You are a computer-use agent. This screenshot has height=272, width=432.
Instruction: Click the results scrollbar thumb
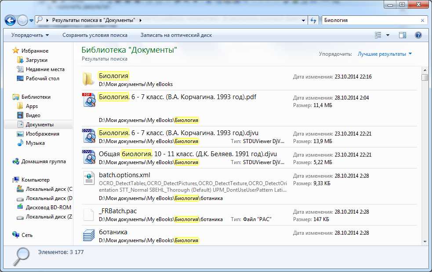(x=425, y=77)
